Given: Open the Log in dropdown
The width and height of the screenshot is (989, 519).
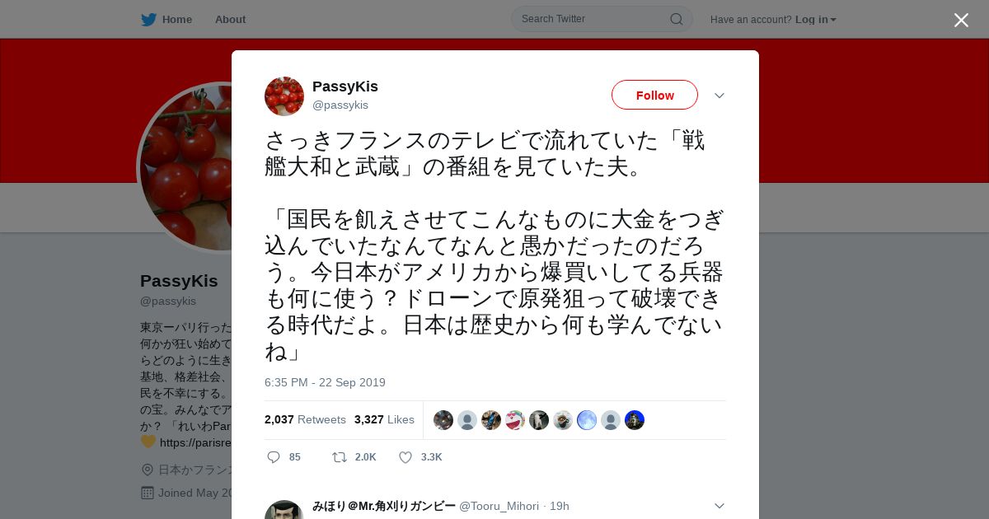Looking at the screenshot, I should point(816,20).
